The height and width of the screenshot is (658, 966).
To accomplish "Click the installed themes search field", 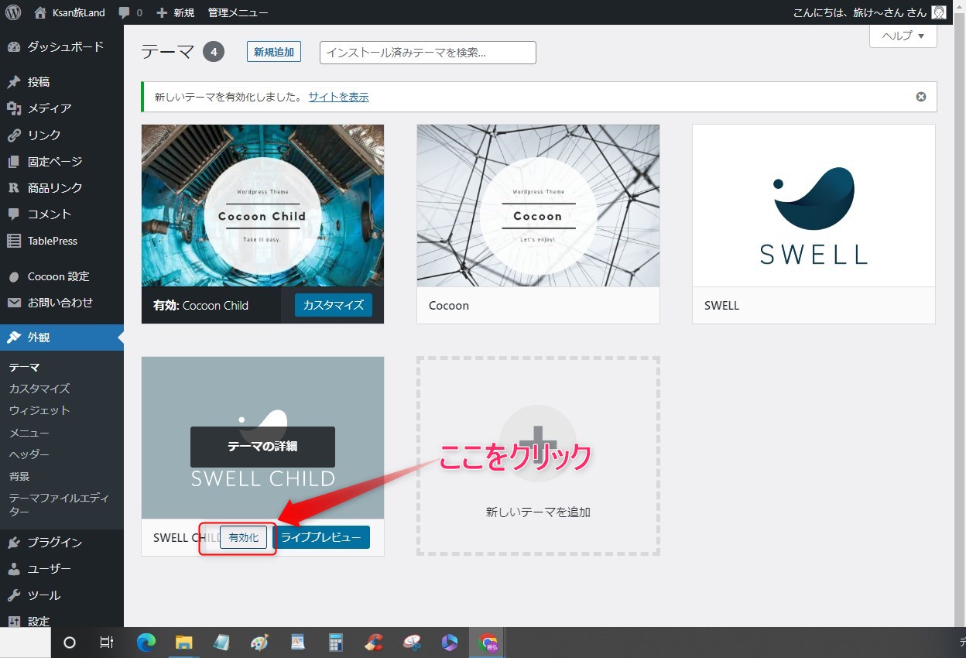I will point(427,52).
